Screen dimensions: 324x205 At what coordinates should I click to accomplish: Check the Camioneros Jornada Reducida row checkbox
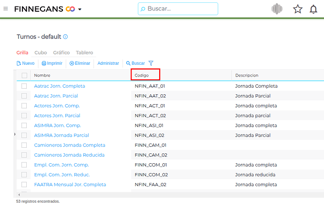(x=24, y=155)
